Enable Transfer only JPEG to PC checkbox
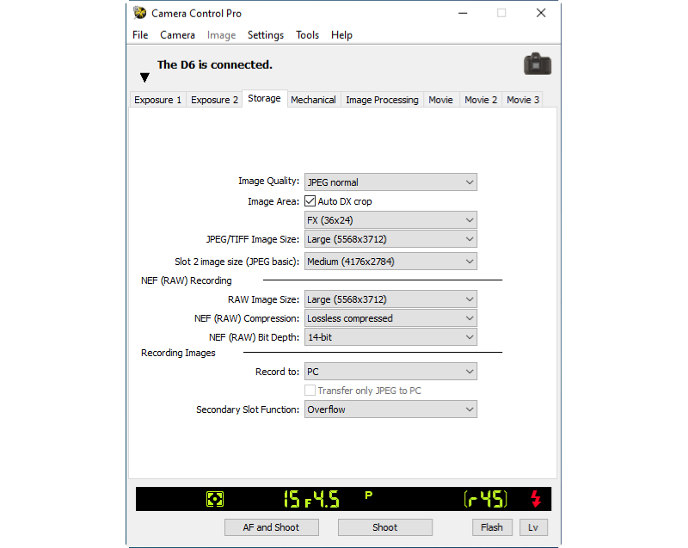The height and width of the screenshot is (548, 688). tap(310, 390)
